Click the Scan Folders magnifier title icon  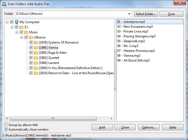[4, 4]
